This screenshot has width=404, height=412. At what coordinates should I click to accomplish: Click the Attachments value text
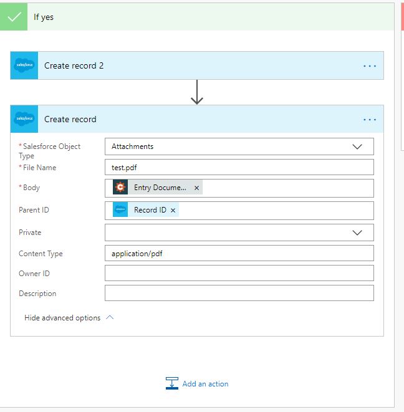pos(132,146)
